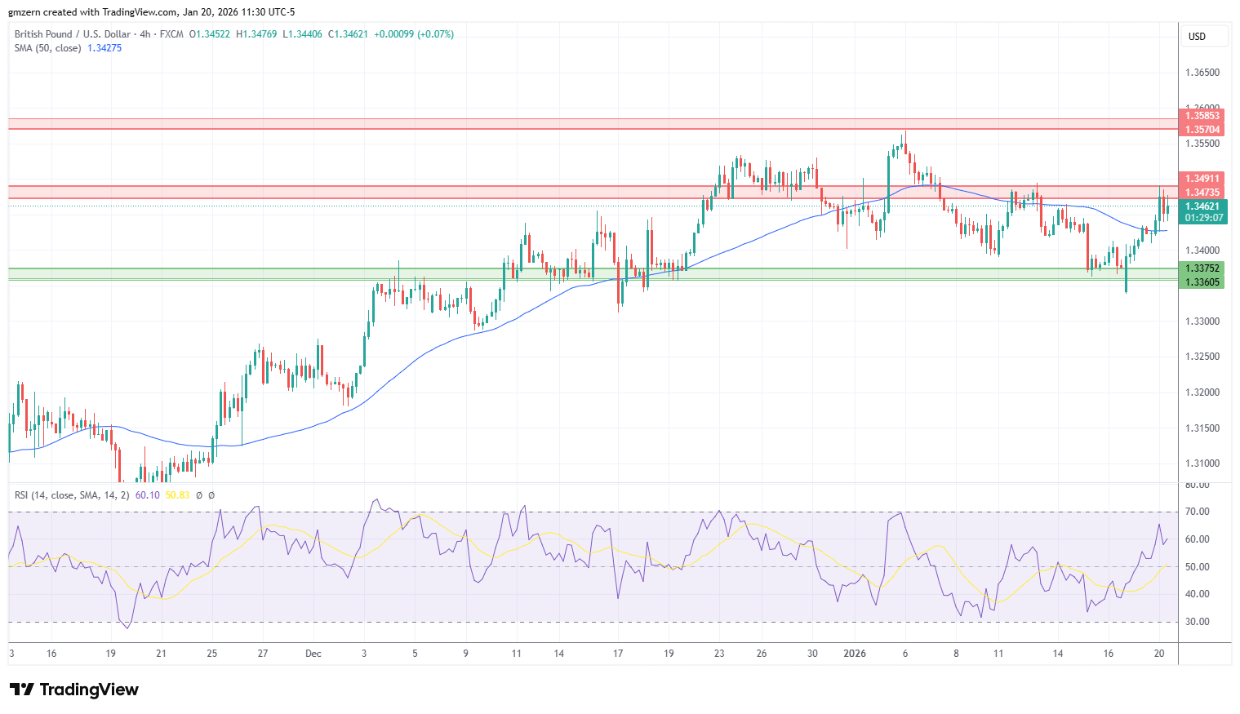The height and width of the screenshot is (714, 1240).
Task: Select the SMA value 1.34275
Action: pyautogui.click(x=104, y=48)
